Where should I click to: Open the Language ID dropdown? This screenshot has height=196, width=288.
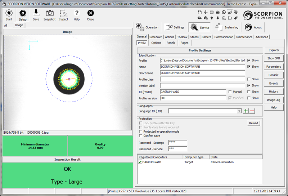pyautogui.click(x=239, y=111)
